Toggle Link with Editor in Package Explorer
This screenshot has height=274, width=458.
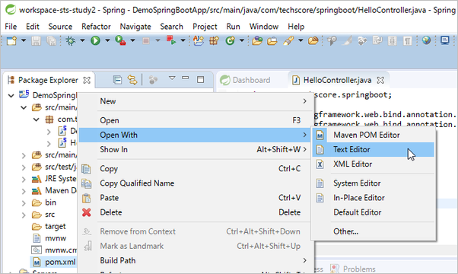tap(132, 80)
